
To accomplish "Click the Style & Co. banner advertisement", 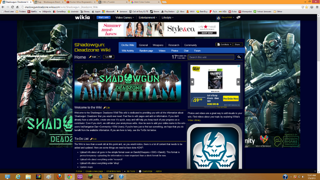I will (158, 29).
